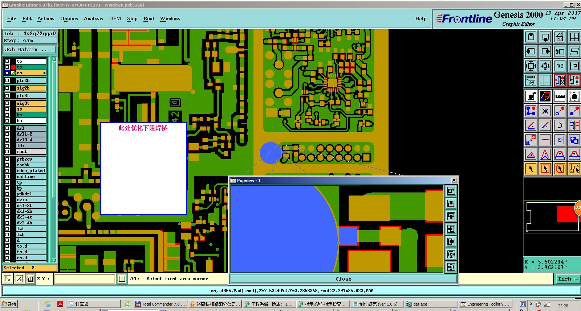
Task: Toggle the checkbox for layer rout
Action: (x=7, y=152)
